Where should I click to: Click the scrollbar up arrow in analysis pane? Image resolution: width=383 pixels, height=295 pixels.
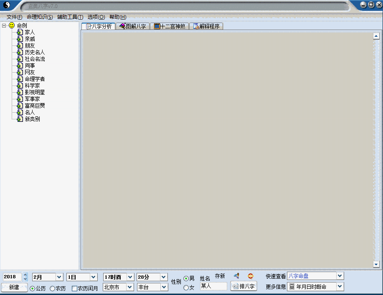[376, 36]
